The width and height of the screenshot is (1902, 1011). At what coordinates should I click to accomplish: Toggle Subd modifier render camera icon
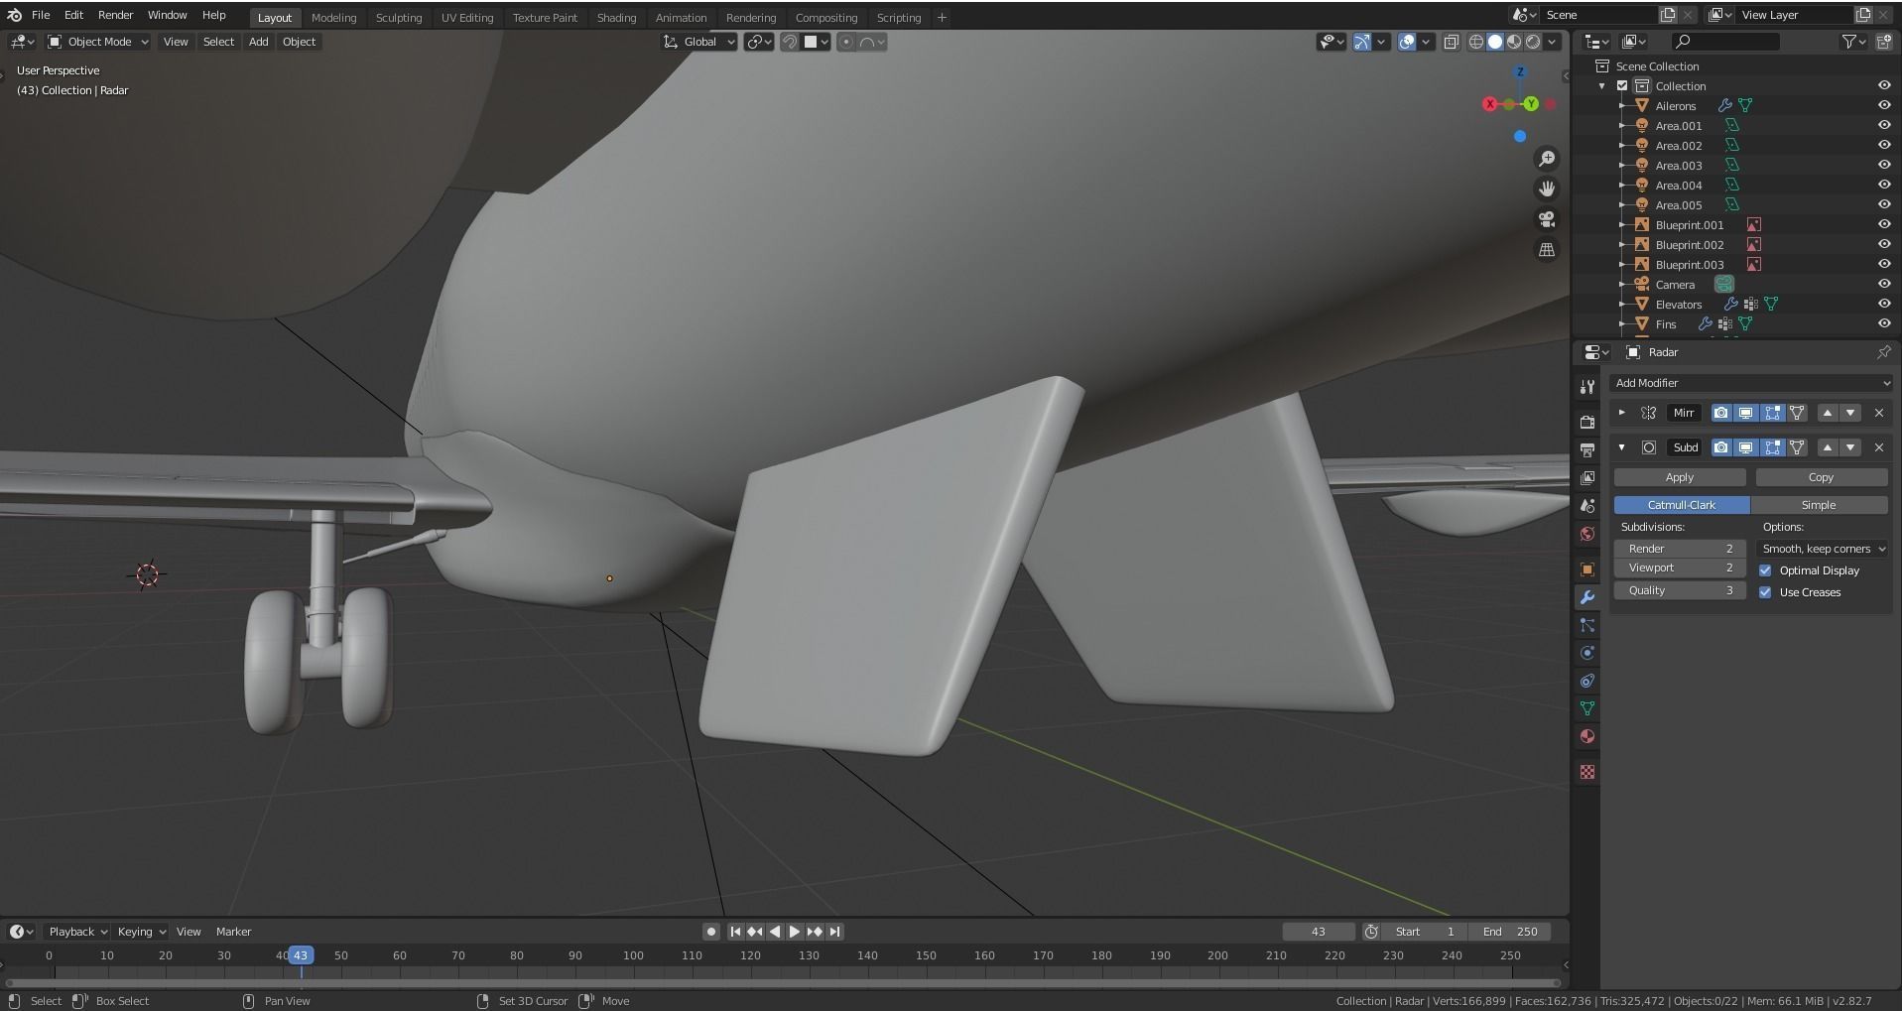click(1720, 447)
